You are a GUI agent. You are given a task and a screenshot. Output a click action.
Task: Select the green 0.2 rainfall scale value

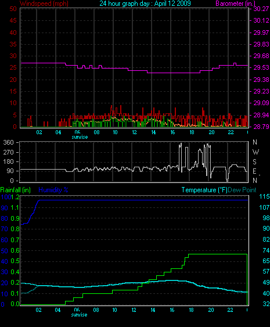[15, 283]
